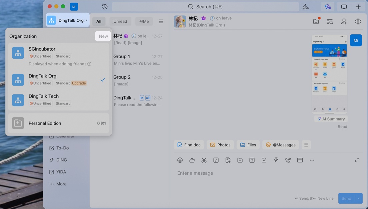Open chat settings gear icon
The height and width of the screenshot is (209, 368).
[x=358, y=22]
